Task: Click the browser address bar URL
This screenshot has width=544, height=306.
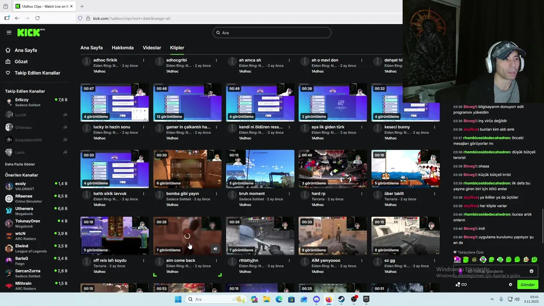Action: click(x=132, y=18)
